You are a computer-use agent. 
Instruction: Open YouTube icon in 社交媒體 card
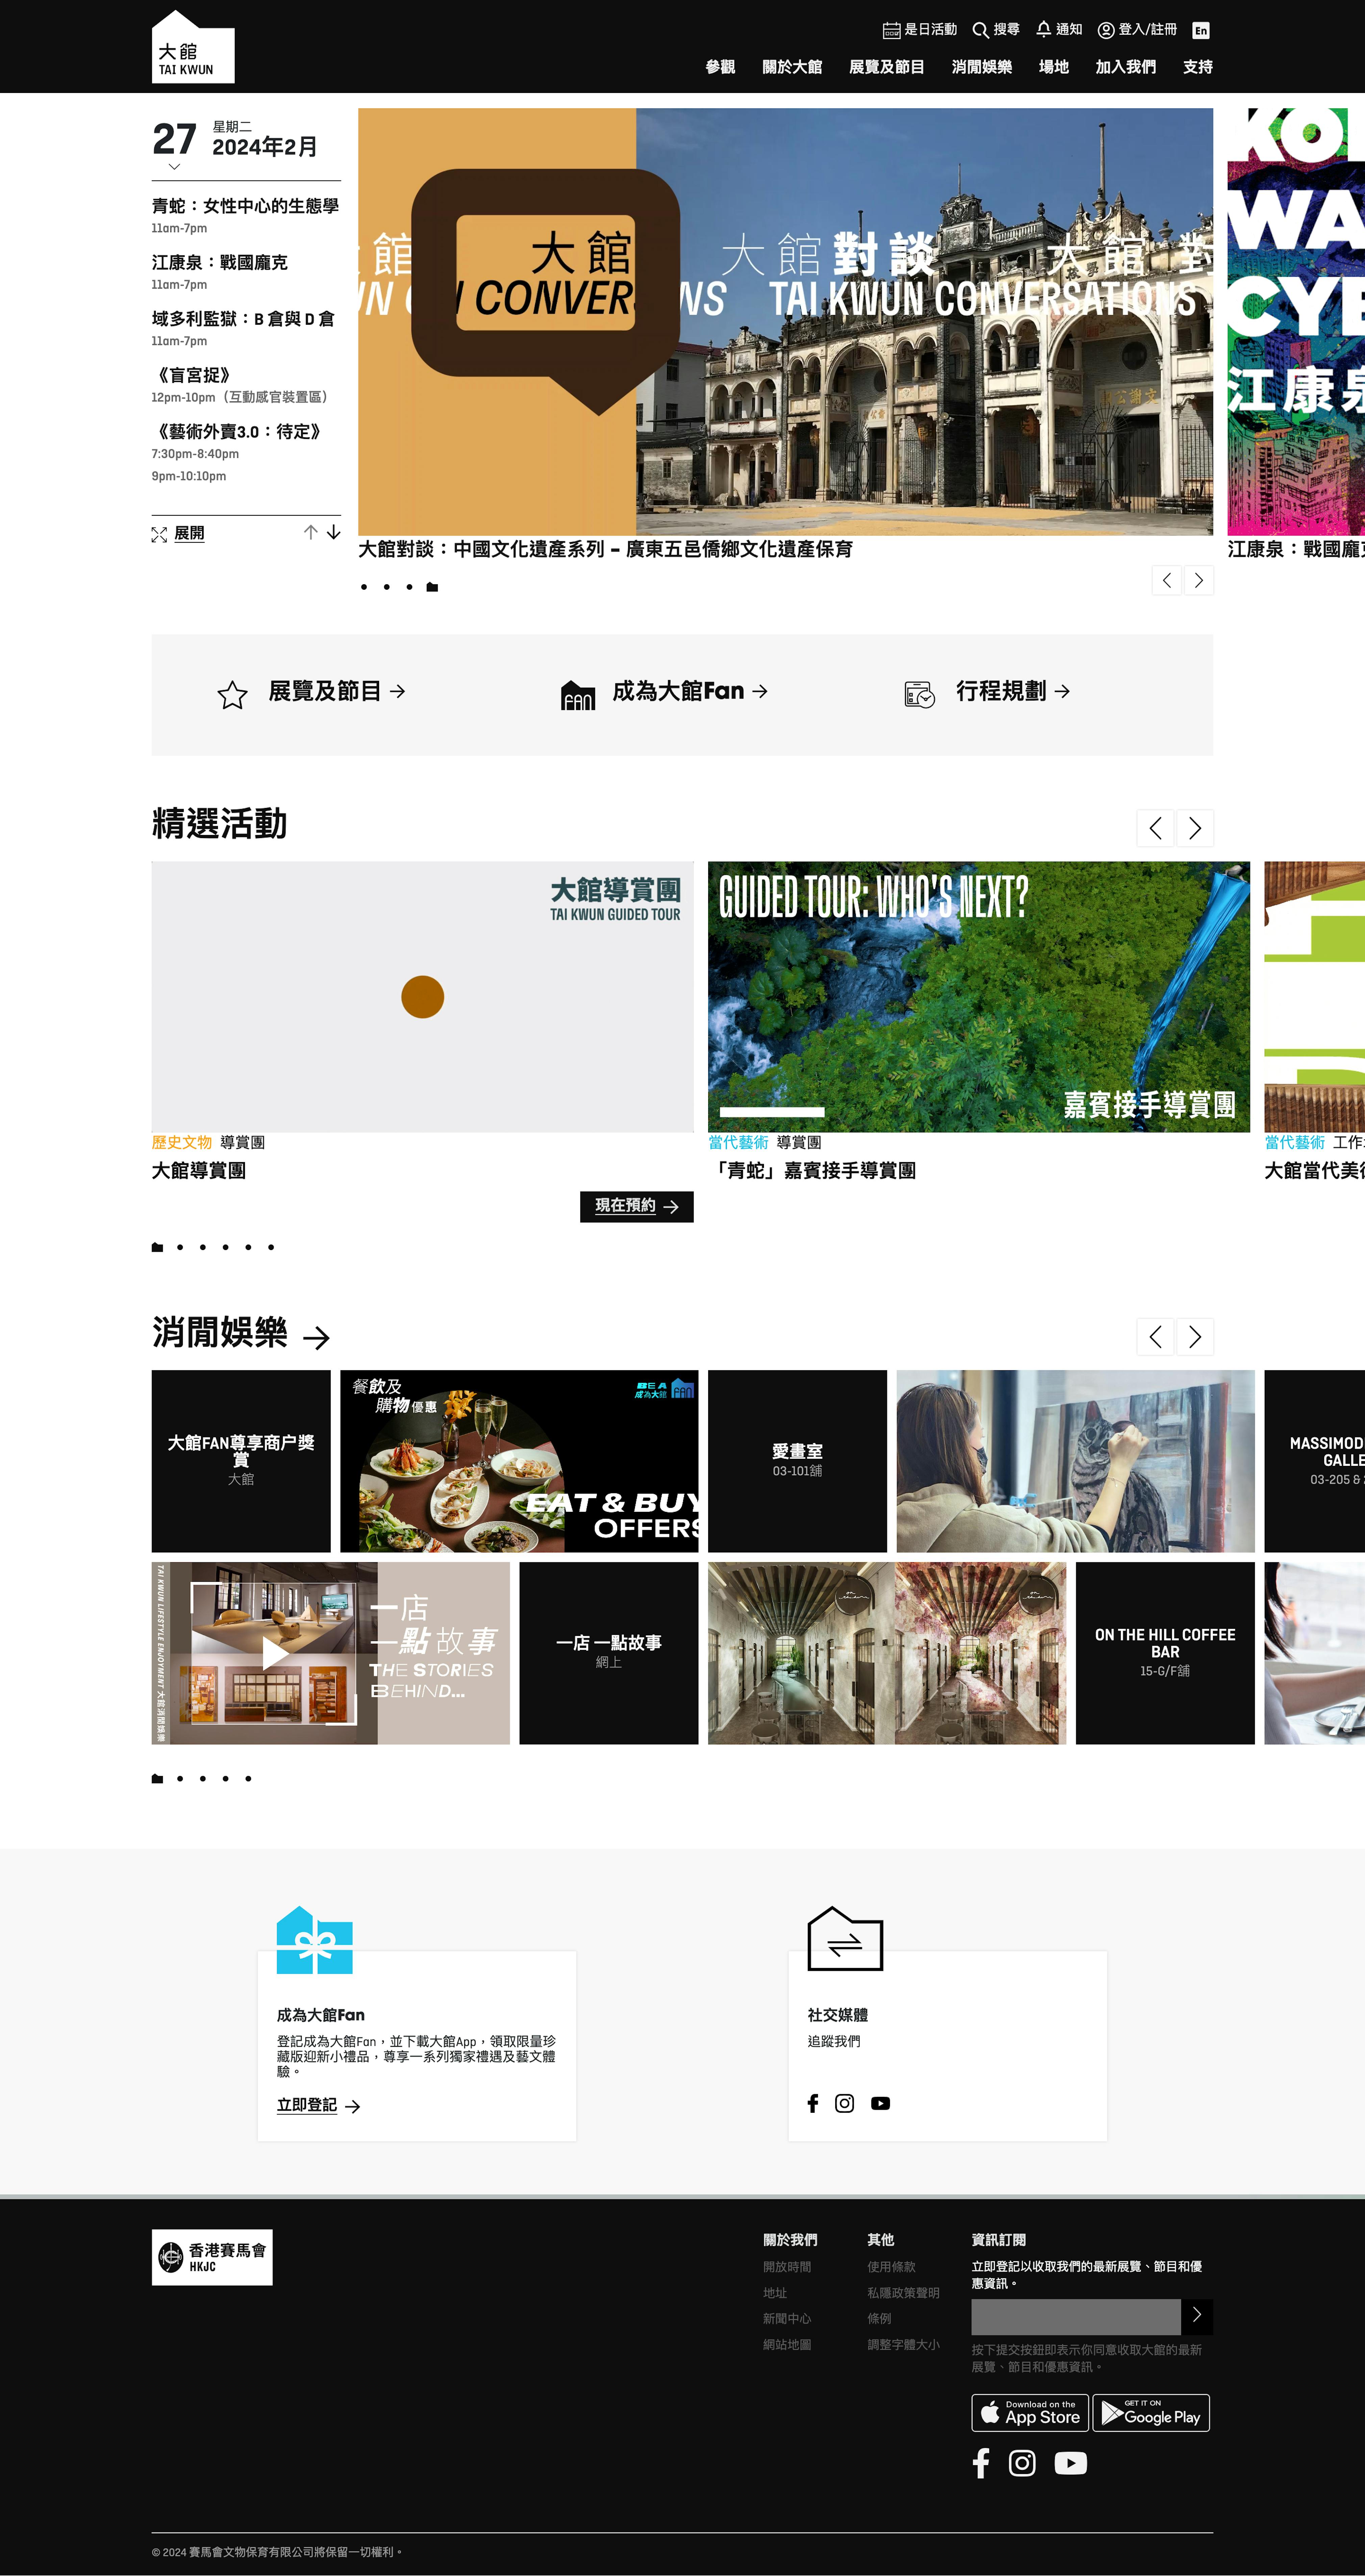click(x=880, y=2103)
